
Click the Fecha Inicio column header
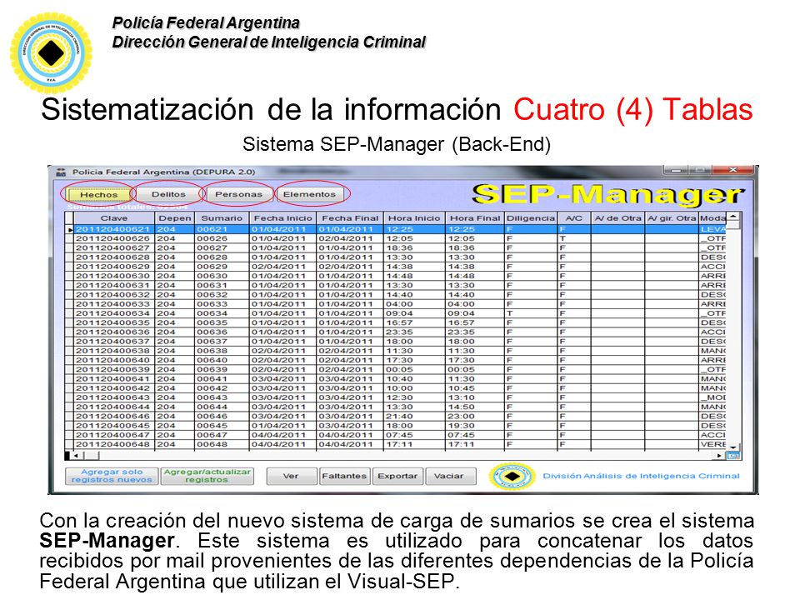[x=282, y=217]
